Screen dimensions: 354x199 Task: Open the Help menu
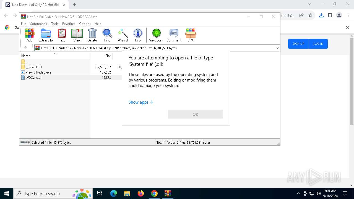click(98, 24)
